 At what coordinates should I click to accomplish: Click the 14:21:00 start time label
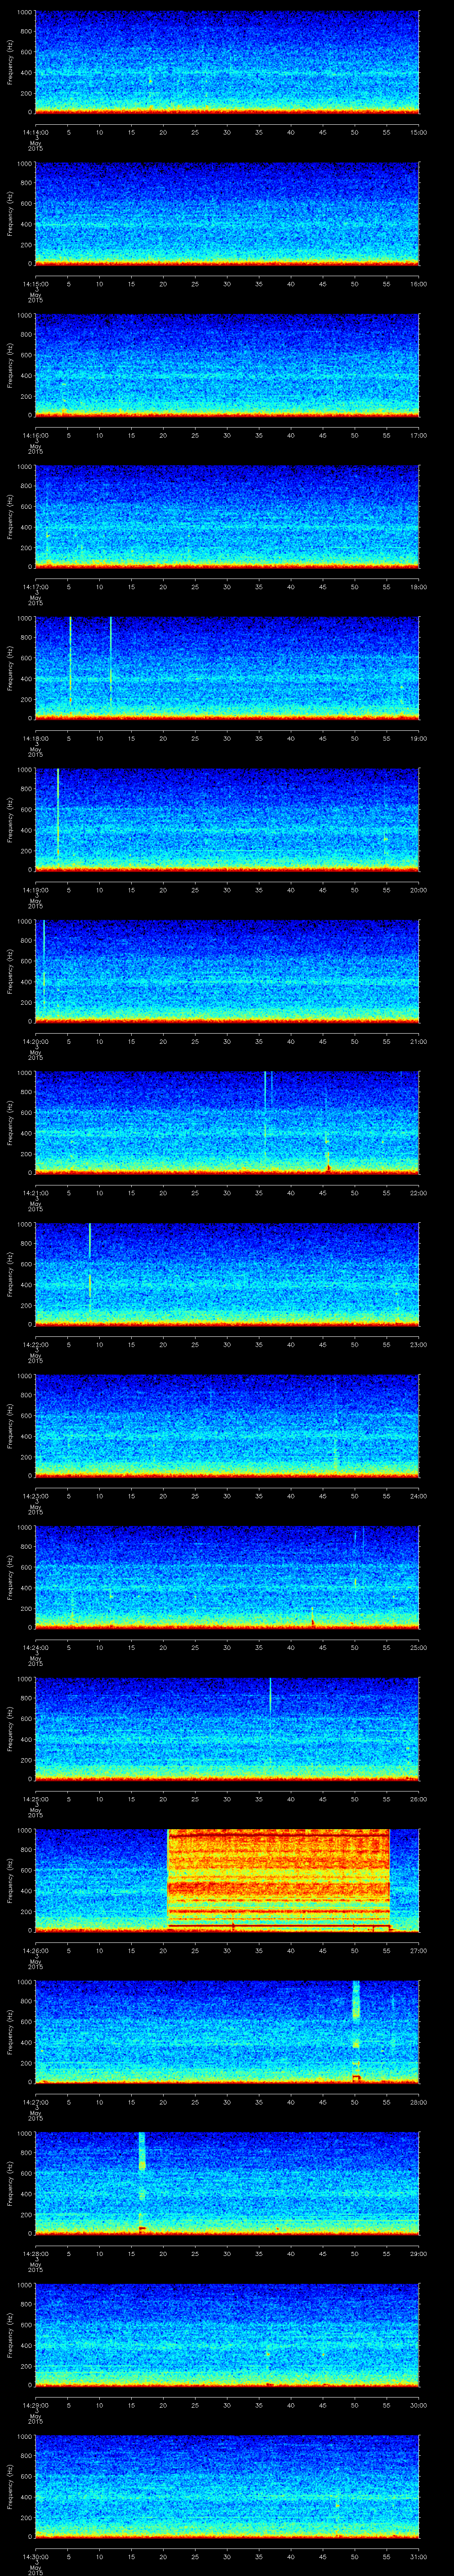[35, 1193]
